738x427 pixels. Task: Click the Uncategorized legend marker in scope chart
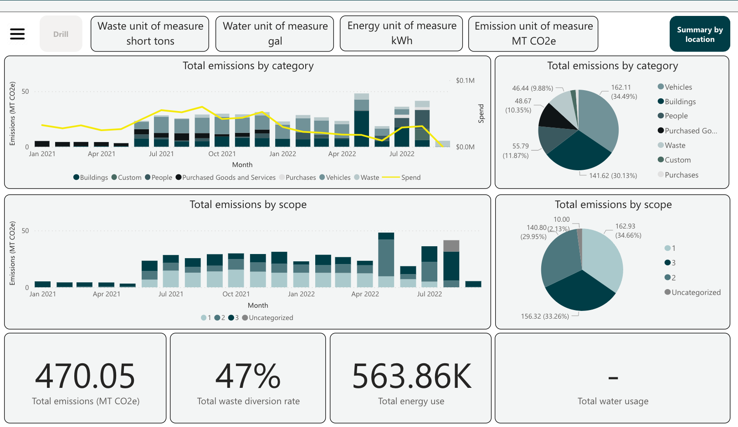(x=245, y=317)
